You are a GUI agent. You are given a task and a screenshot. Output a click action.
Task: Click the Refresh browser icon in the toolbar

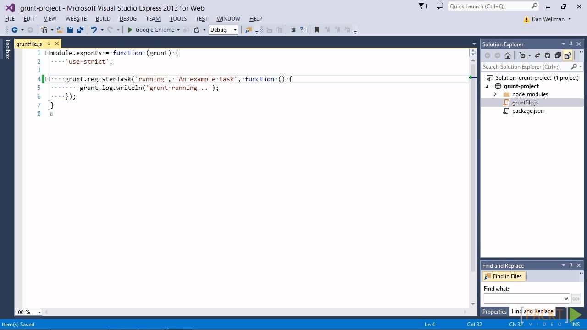coord(196,30)
